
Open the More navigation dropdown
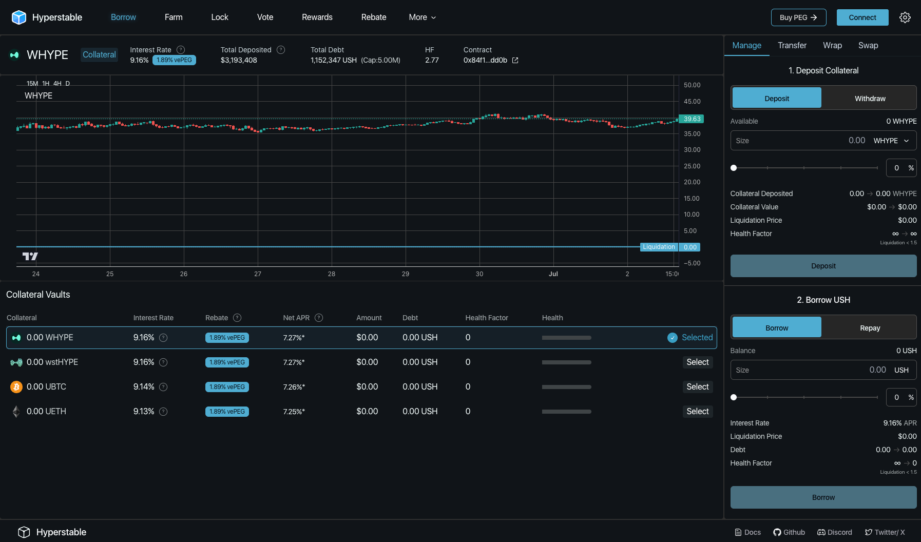coord(421,17)
